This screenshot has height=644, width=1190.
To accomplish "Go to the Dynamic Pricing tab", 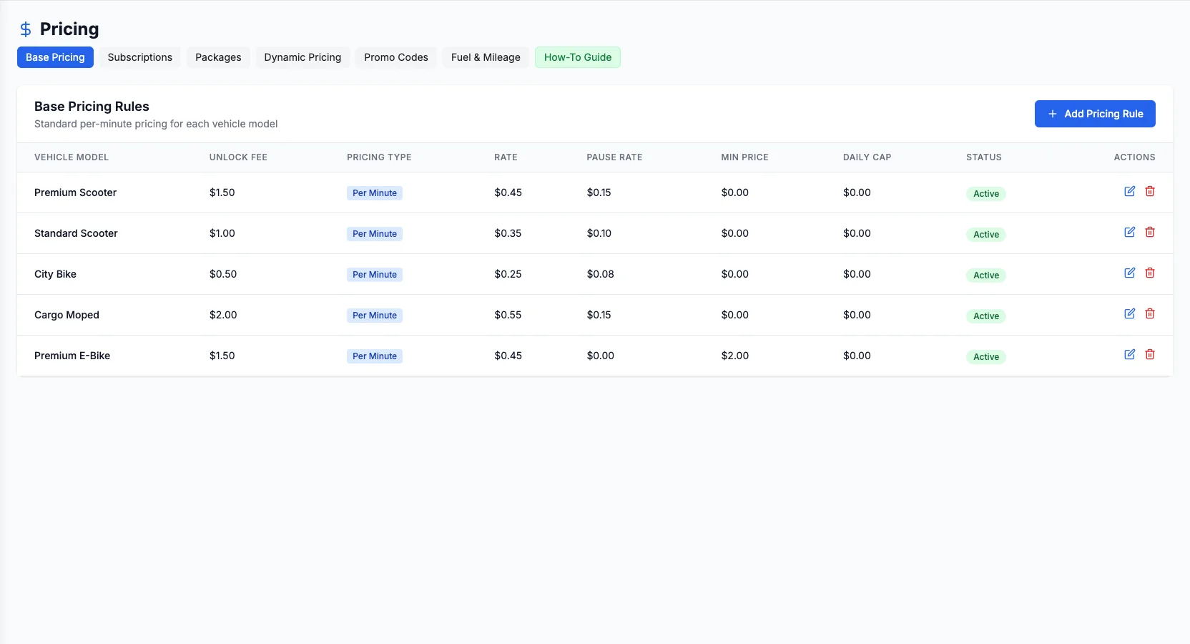I will (303, 57).
